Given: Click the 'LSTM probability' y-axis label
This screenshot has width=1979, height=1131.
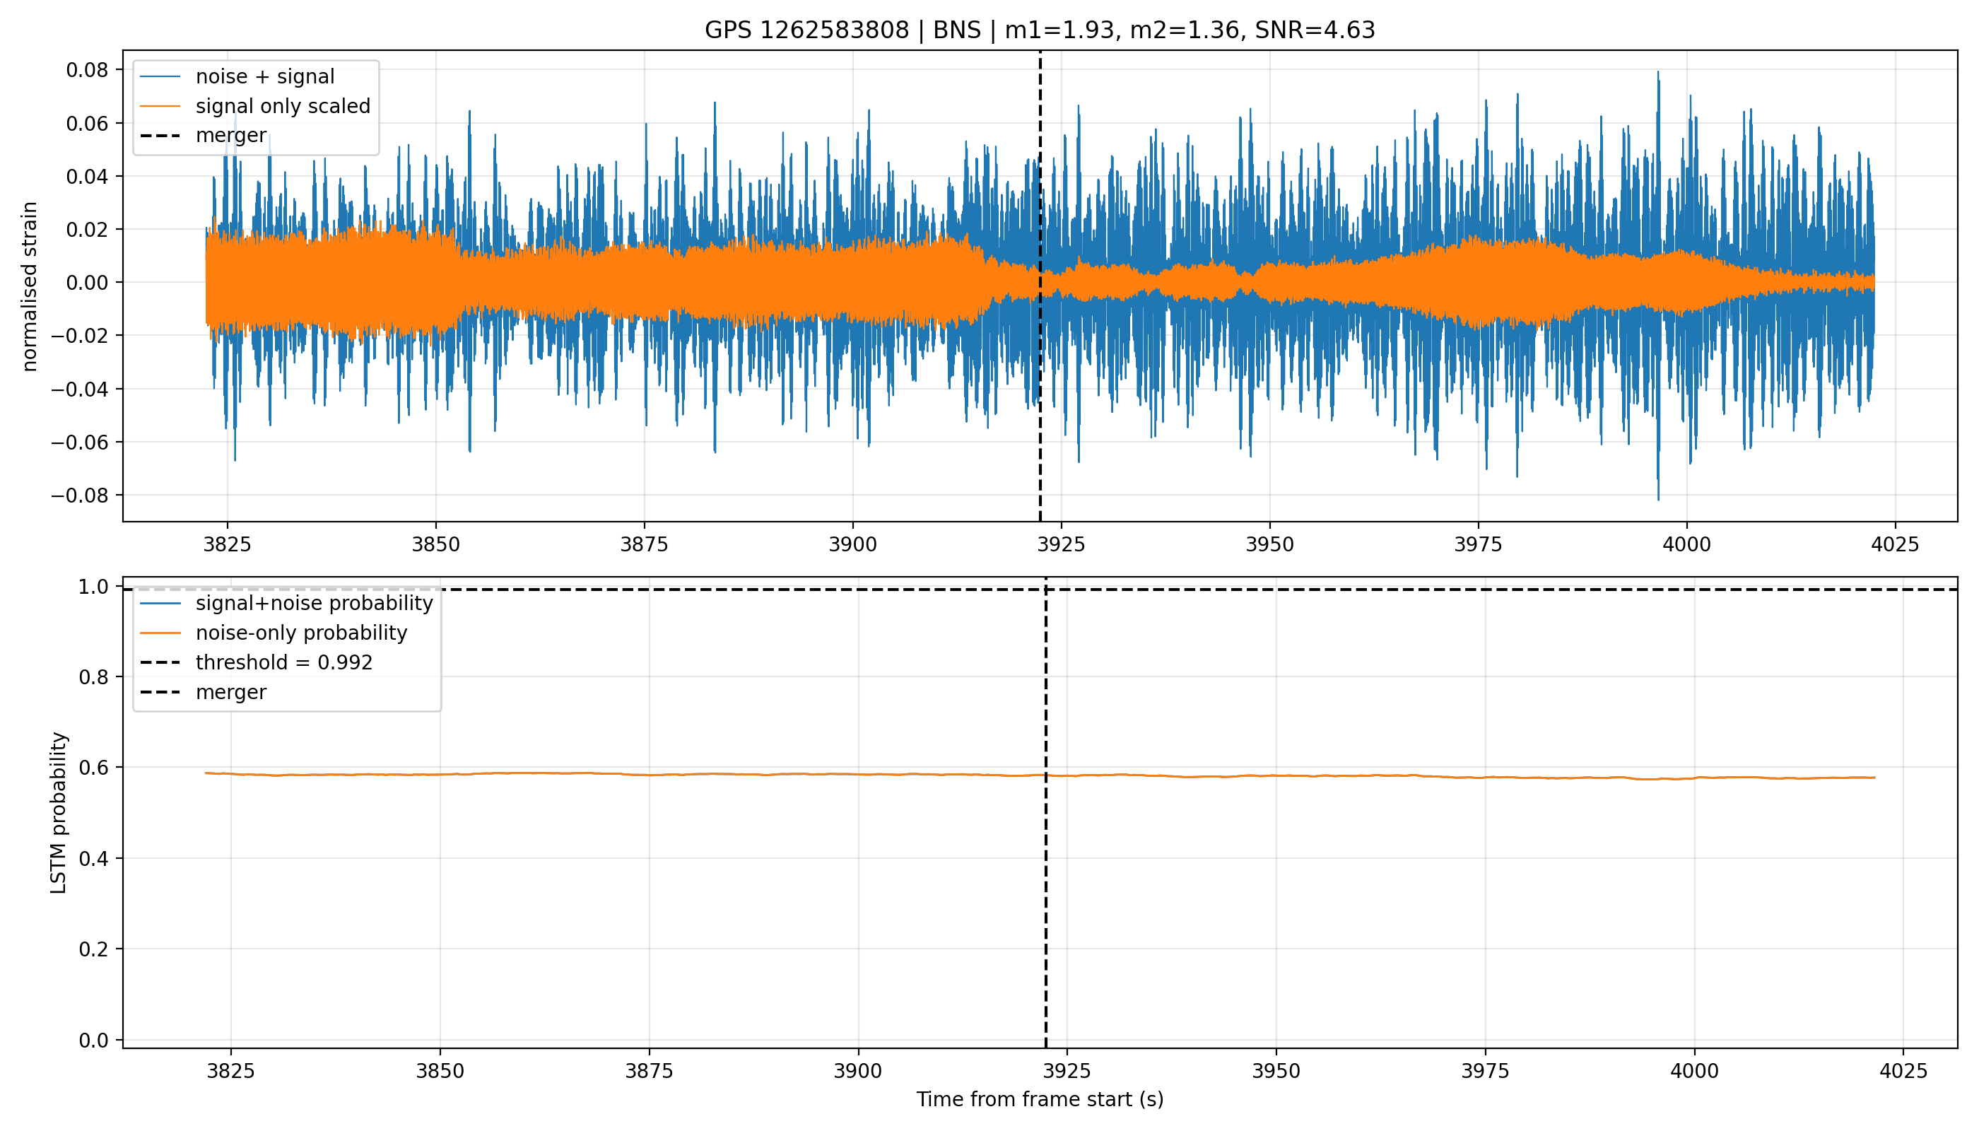Looking at the screenshot, I should (x=59, y=812).
